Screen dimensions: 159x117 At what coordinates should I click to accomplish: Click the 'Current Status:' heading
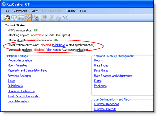tap(15, 26)
